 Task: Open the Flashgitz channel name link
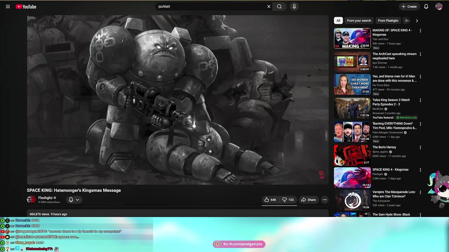coord(45,198)
